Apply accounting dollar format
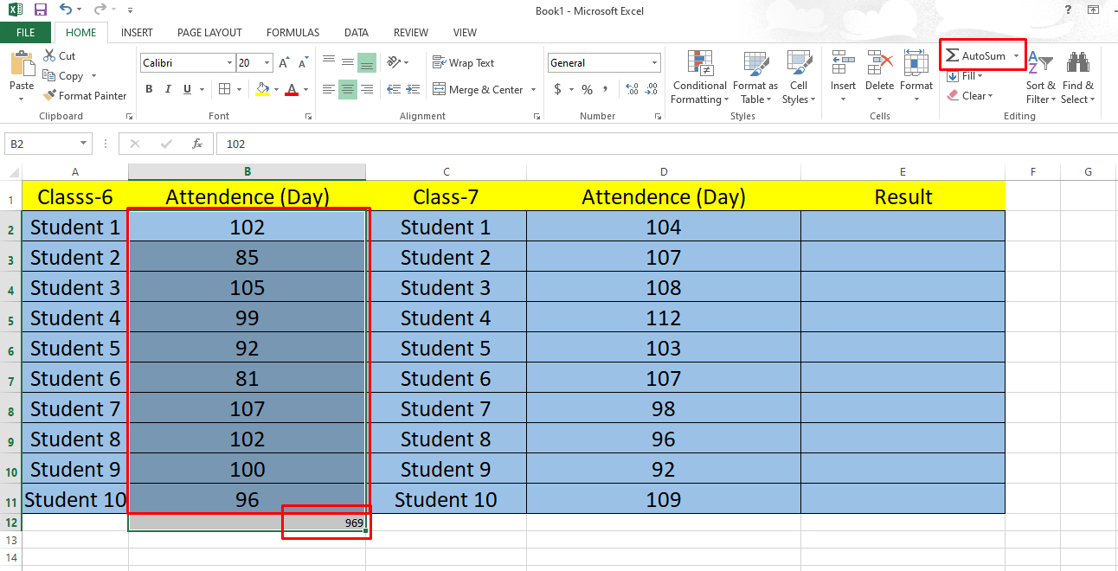This screenshot has height=571, width=1118. point(558,89)
